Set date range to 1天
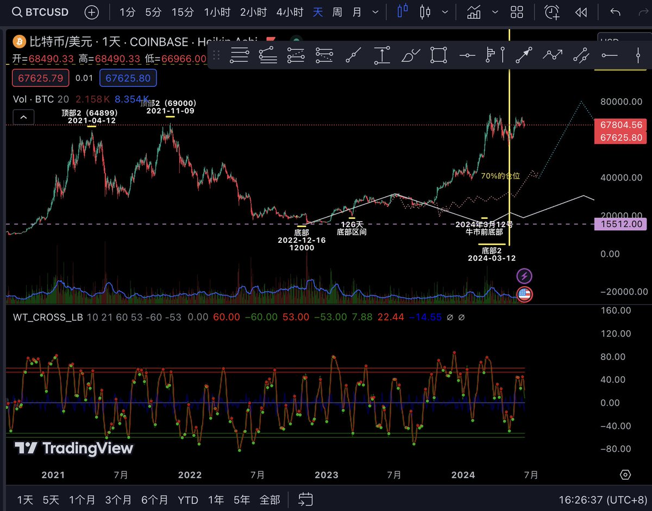This screenshot has width=652, height=511. tap(25, 500)
